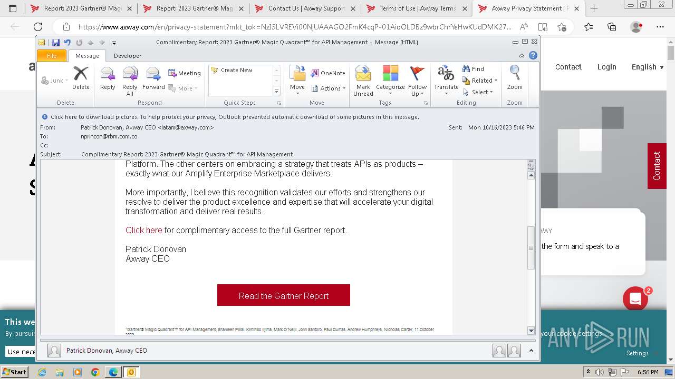Click the Forward icon in the ribbon
This screenshot has height=379, width=675.
pos(153,74)
